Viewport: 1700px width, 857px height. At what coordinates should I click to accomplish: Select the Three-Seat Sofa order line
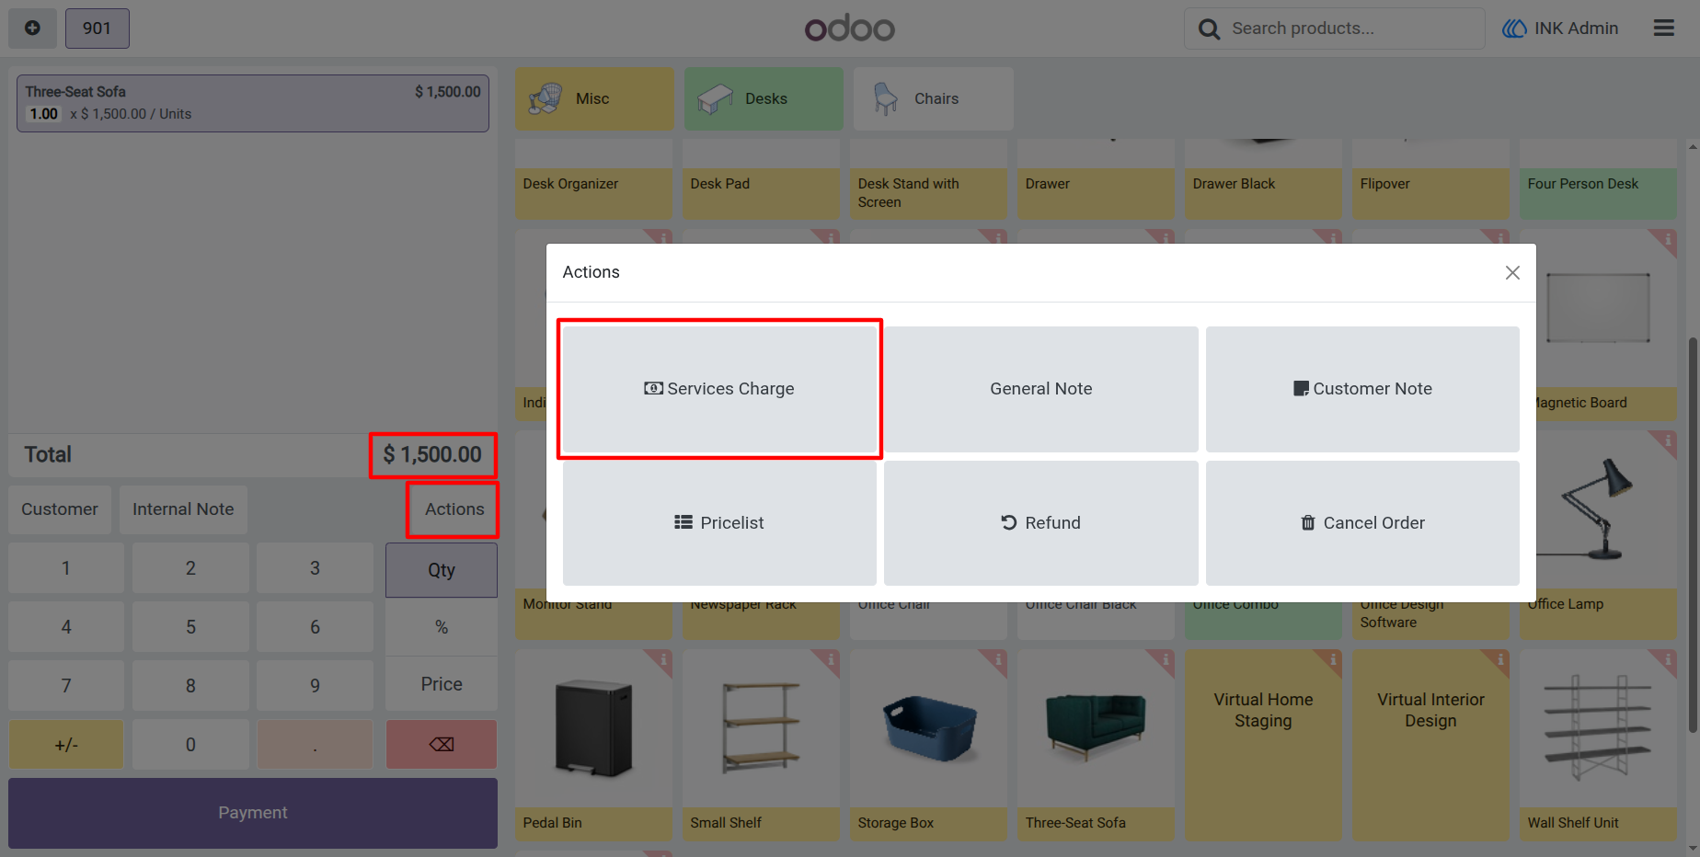tap(253, 103)
